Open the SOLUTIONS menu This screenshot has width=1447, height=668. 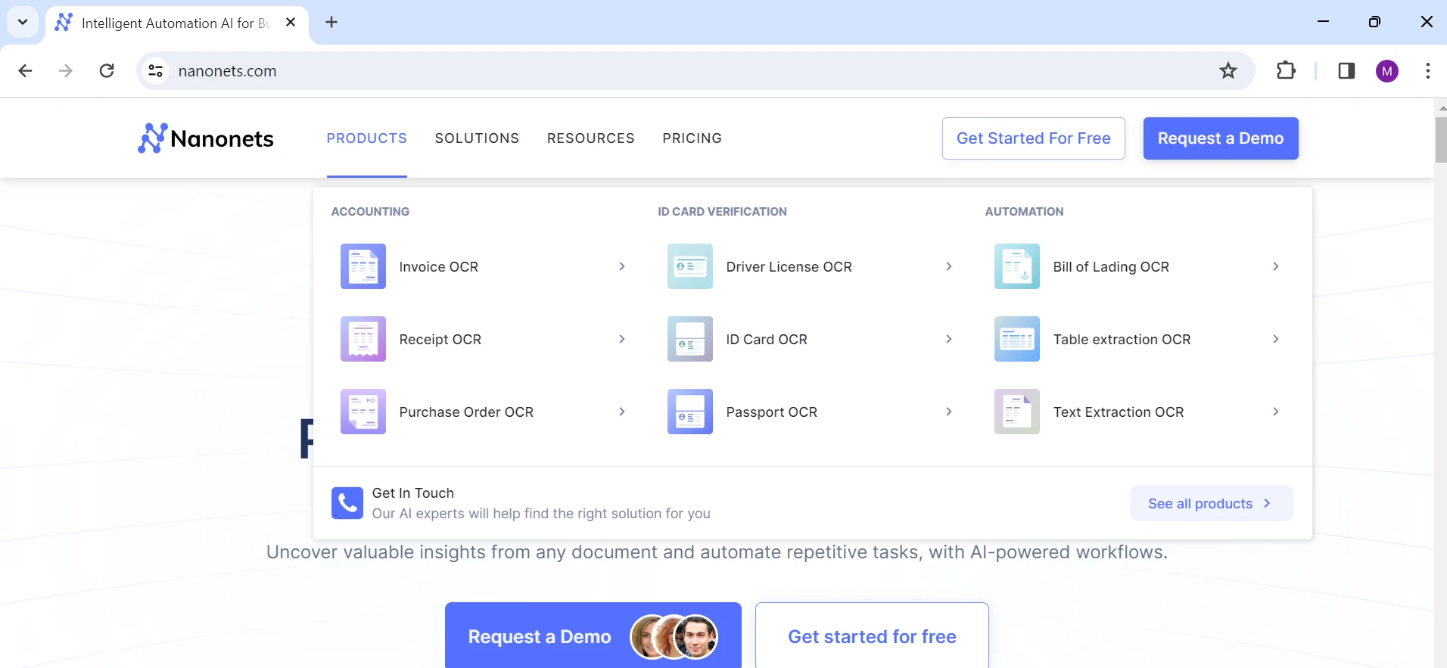pos(477,138)
